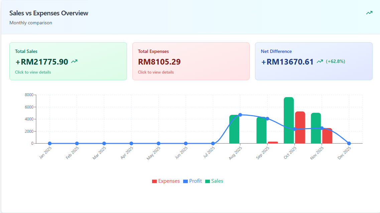380x213 pixels.
Task: Click the (+62.8%) percentage indicator
Action: [x=335, y=62]
